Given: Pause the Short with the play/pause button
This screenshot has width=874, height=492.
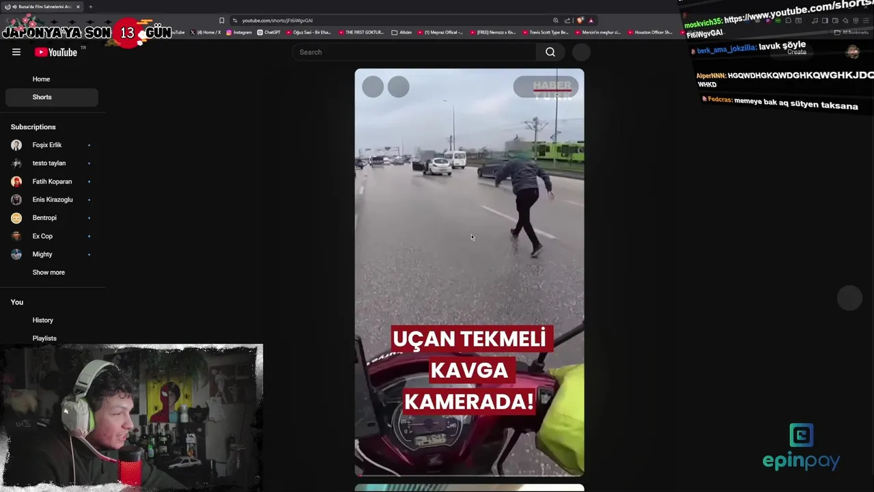Looking at the screenshot, I should pyautogui.click(x=373, y=87).
